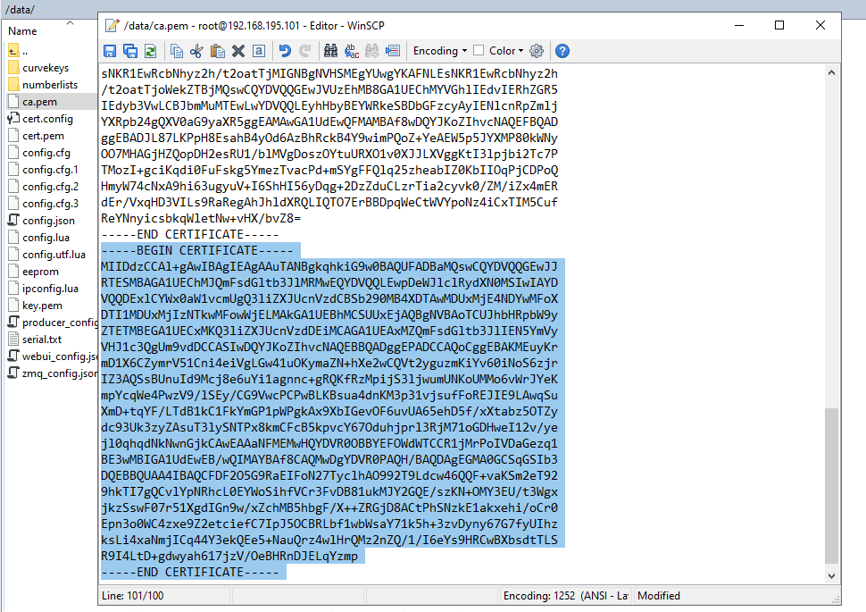The height and width of the screenshot is (612, 866).
Task: Select config.utf.lua file
Action: 54,255
